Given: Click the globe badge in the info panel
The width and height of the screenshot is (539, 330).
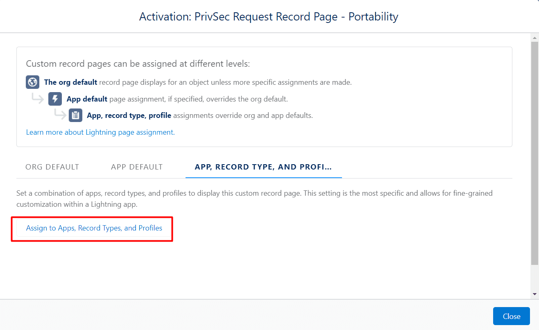Looking at the screenshot, I should [x=32, y=82].
